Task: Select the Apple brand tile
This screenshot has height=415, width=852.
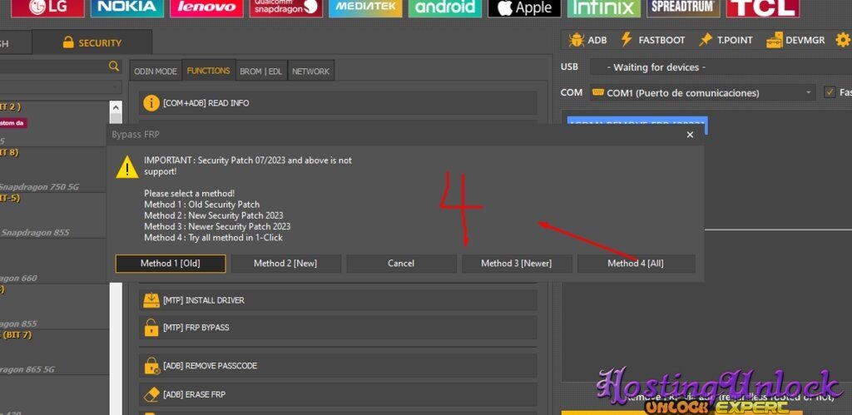Action: coord(524,8)
